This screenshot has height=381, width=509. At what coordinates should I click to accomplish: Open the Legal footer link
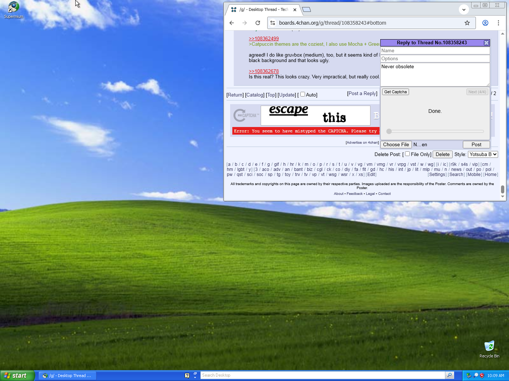370,194
